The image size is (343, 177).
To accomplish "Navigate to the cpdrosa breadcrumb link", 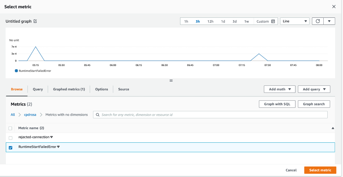I will pyautogui.click(x=30, y=115).
